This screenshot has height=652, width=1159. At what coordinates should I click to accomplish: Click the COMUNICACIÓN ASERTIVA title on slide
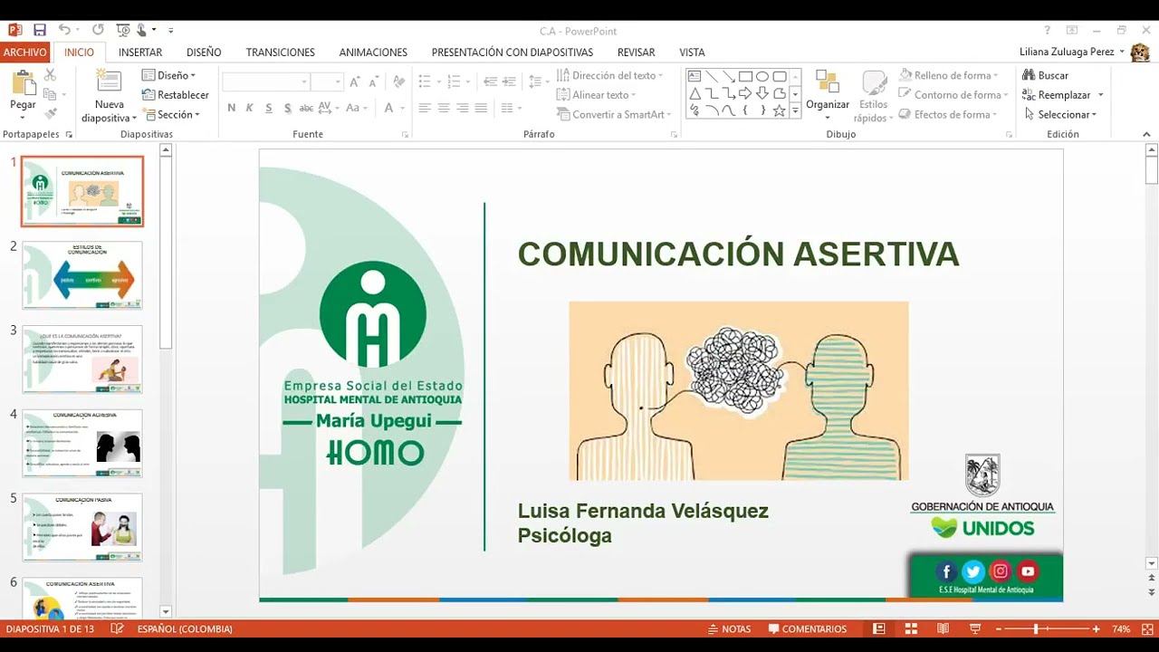[738, 254]
